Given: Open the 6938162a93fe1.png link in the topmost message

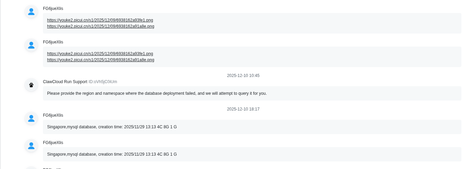Looking at the screenshot, I should point(100,20).
